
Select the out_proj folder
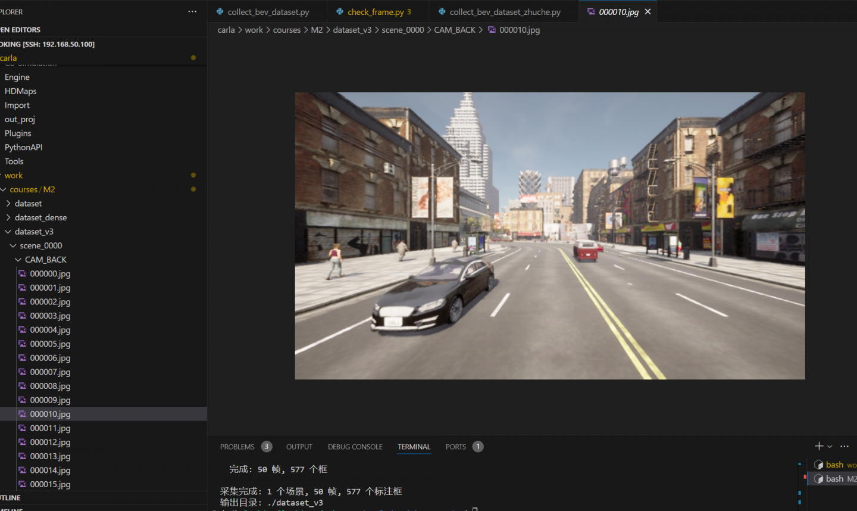pos(20,119)
